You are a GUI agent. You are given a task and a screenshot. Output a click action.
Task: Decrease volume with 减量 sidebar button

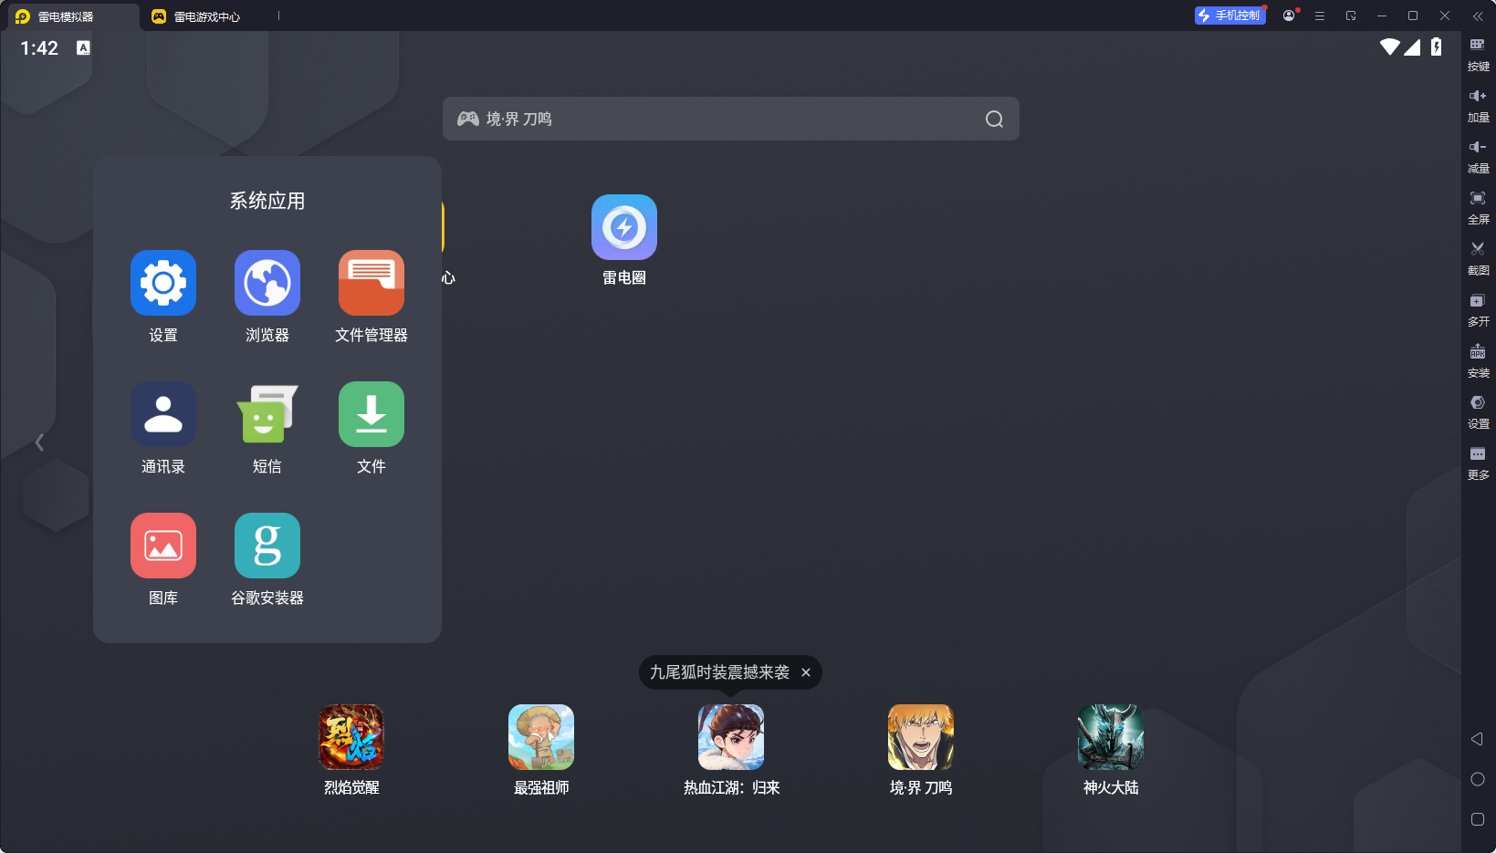[1478, 156]
